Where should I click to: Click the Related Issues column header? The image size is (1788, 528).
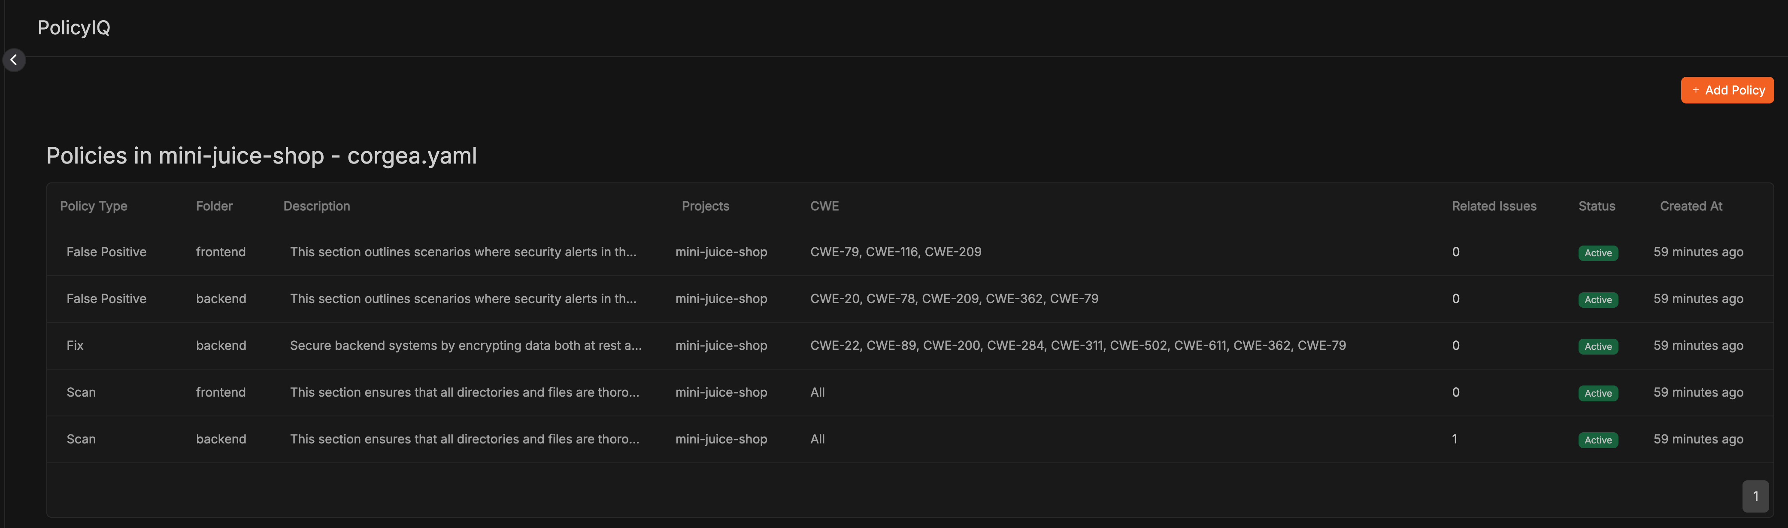click(x=1494, y=206)
